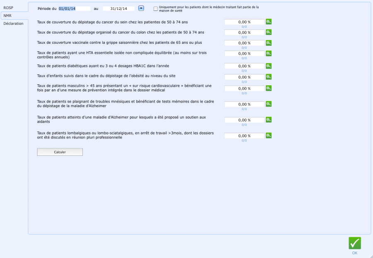The width and height of the screenshot is (373, 258).
Task: Click the green OK checkmark icon
Action: 355,243
